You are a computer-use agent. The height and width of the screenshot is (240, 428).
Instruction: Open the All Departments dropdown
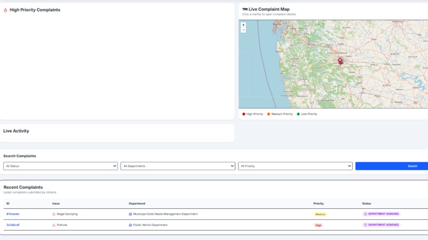[178, 166]
